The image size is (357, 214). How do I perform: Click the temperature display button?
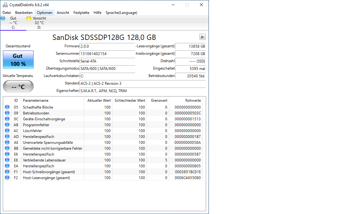18,87
